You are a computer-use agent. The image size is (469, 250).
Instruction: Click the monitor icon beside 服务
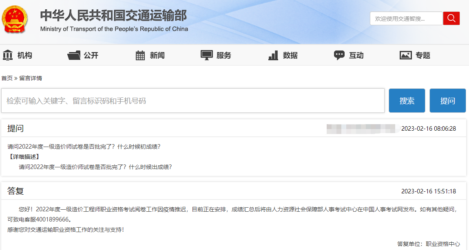click(x=206, y=55)
